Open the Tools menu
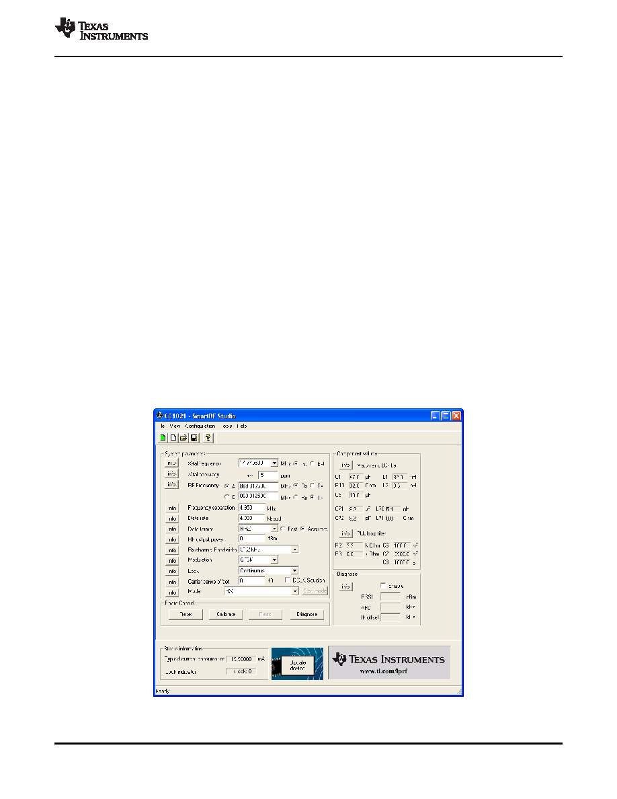This screenshot has height=799, width=617. click(227, 426)
